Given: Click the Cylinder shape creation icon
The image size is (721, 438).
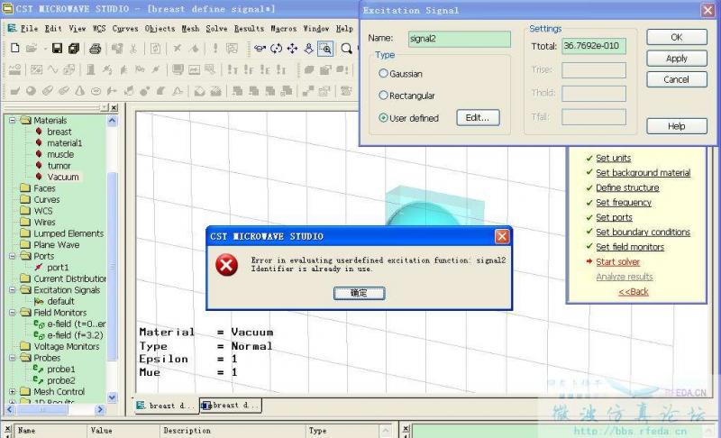Looking at the screenshot, I should pyautogui.click(x=48, y=91).
